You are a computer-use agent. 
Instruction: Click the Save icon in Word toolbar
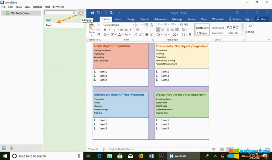(92, 12)
